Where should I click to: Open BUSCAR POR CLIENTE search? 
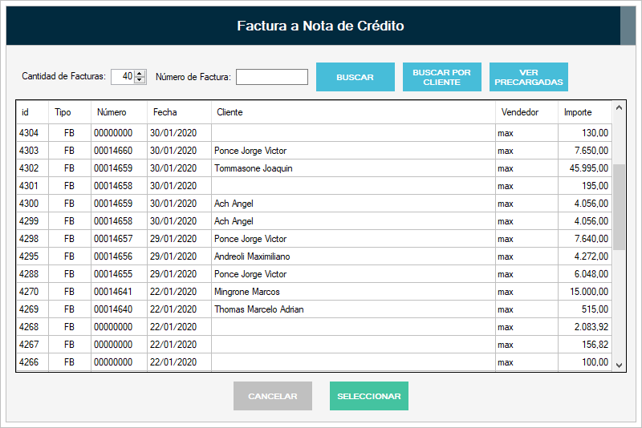tap(442, 77)
